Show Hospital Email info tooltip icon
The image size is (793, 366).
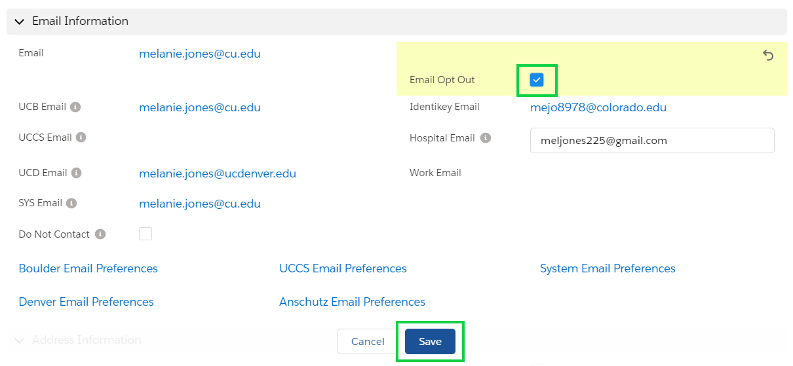pos(486,138)
